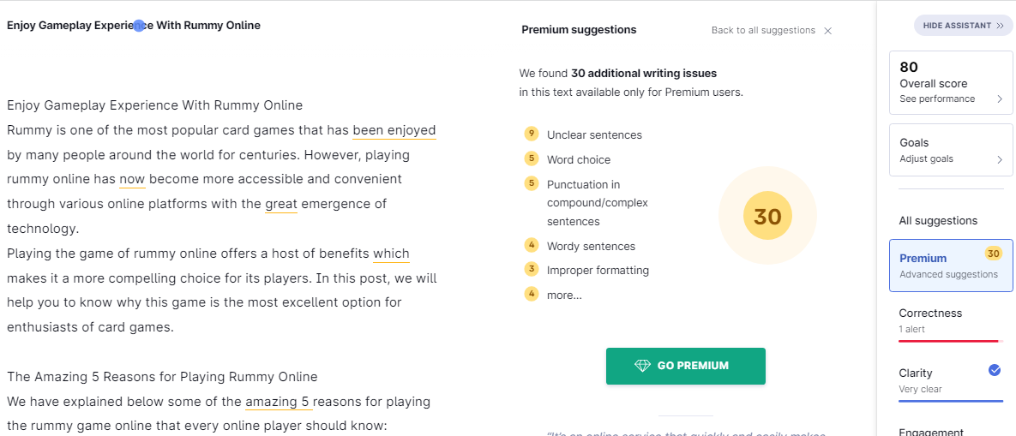
Task: Click the Improper formatting count badge
Action: (532, 270)
